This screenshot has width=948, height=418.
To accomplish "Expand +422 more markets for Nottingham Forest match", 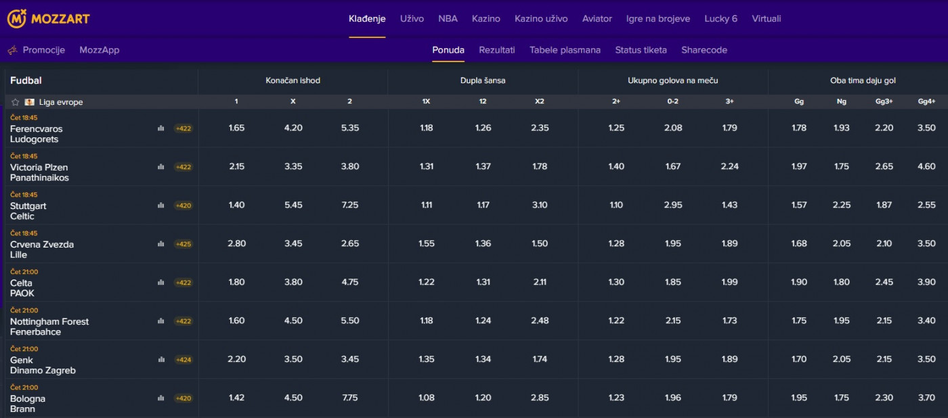I will (x=183, y=321).
